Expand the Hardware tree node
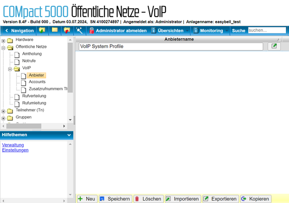The width and height of the screenshot is (289, 203). (4, 40)
